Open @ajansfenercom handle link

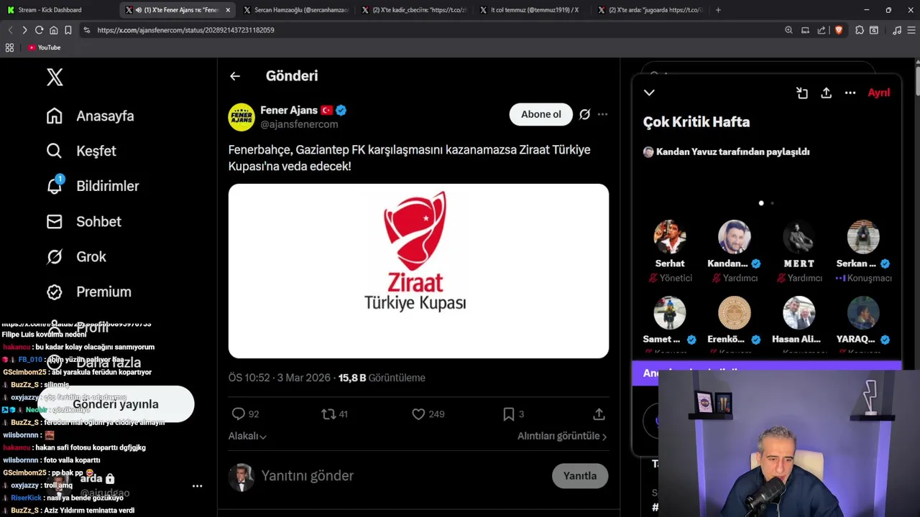point(299,124)
